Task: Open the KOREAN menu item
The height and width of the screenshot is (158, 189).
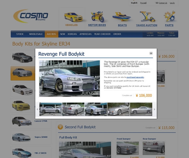Action: [x=72, y=34]
